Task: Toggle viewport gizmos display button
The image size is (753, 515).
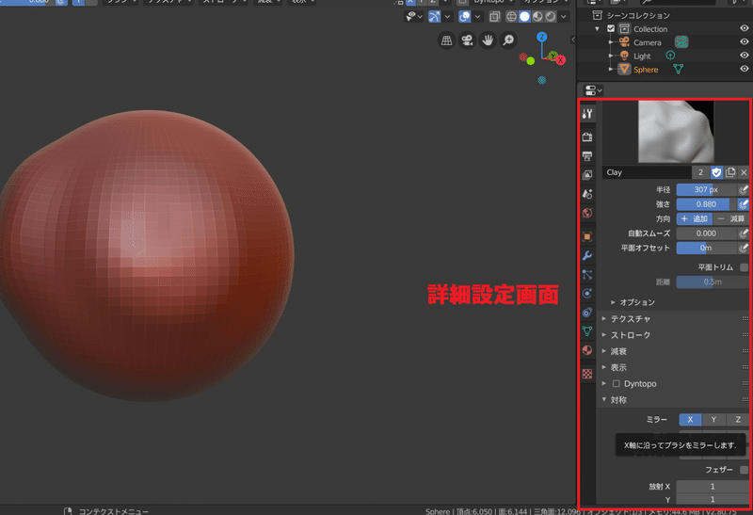Action: pyautogui.click(x=434, y=17)
